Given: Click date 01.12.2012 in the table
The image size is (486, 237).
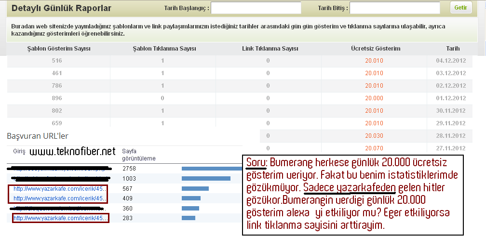Looking at the screenshot, I should [451, 98].
